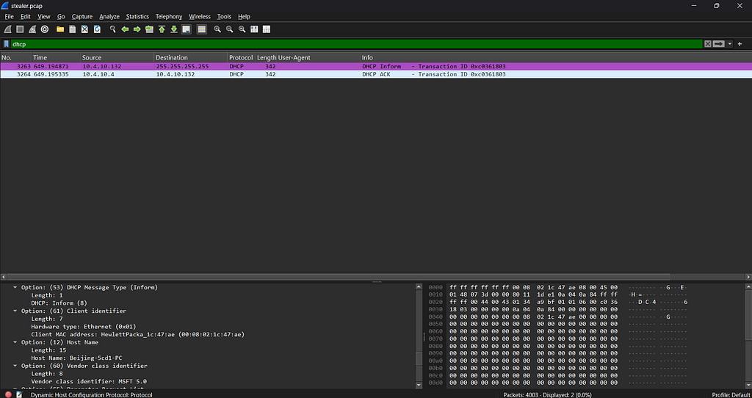This screenshot has width=752, height=398.
Task: Select packet 3263 DHCP Inform row
Action: pos(376,66)
